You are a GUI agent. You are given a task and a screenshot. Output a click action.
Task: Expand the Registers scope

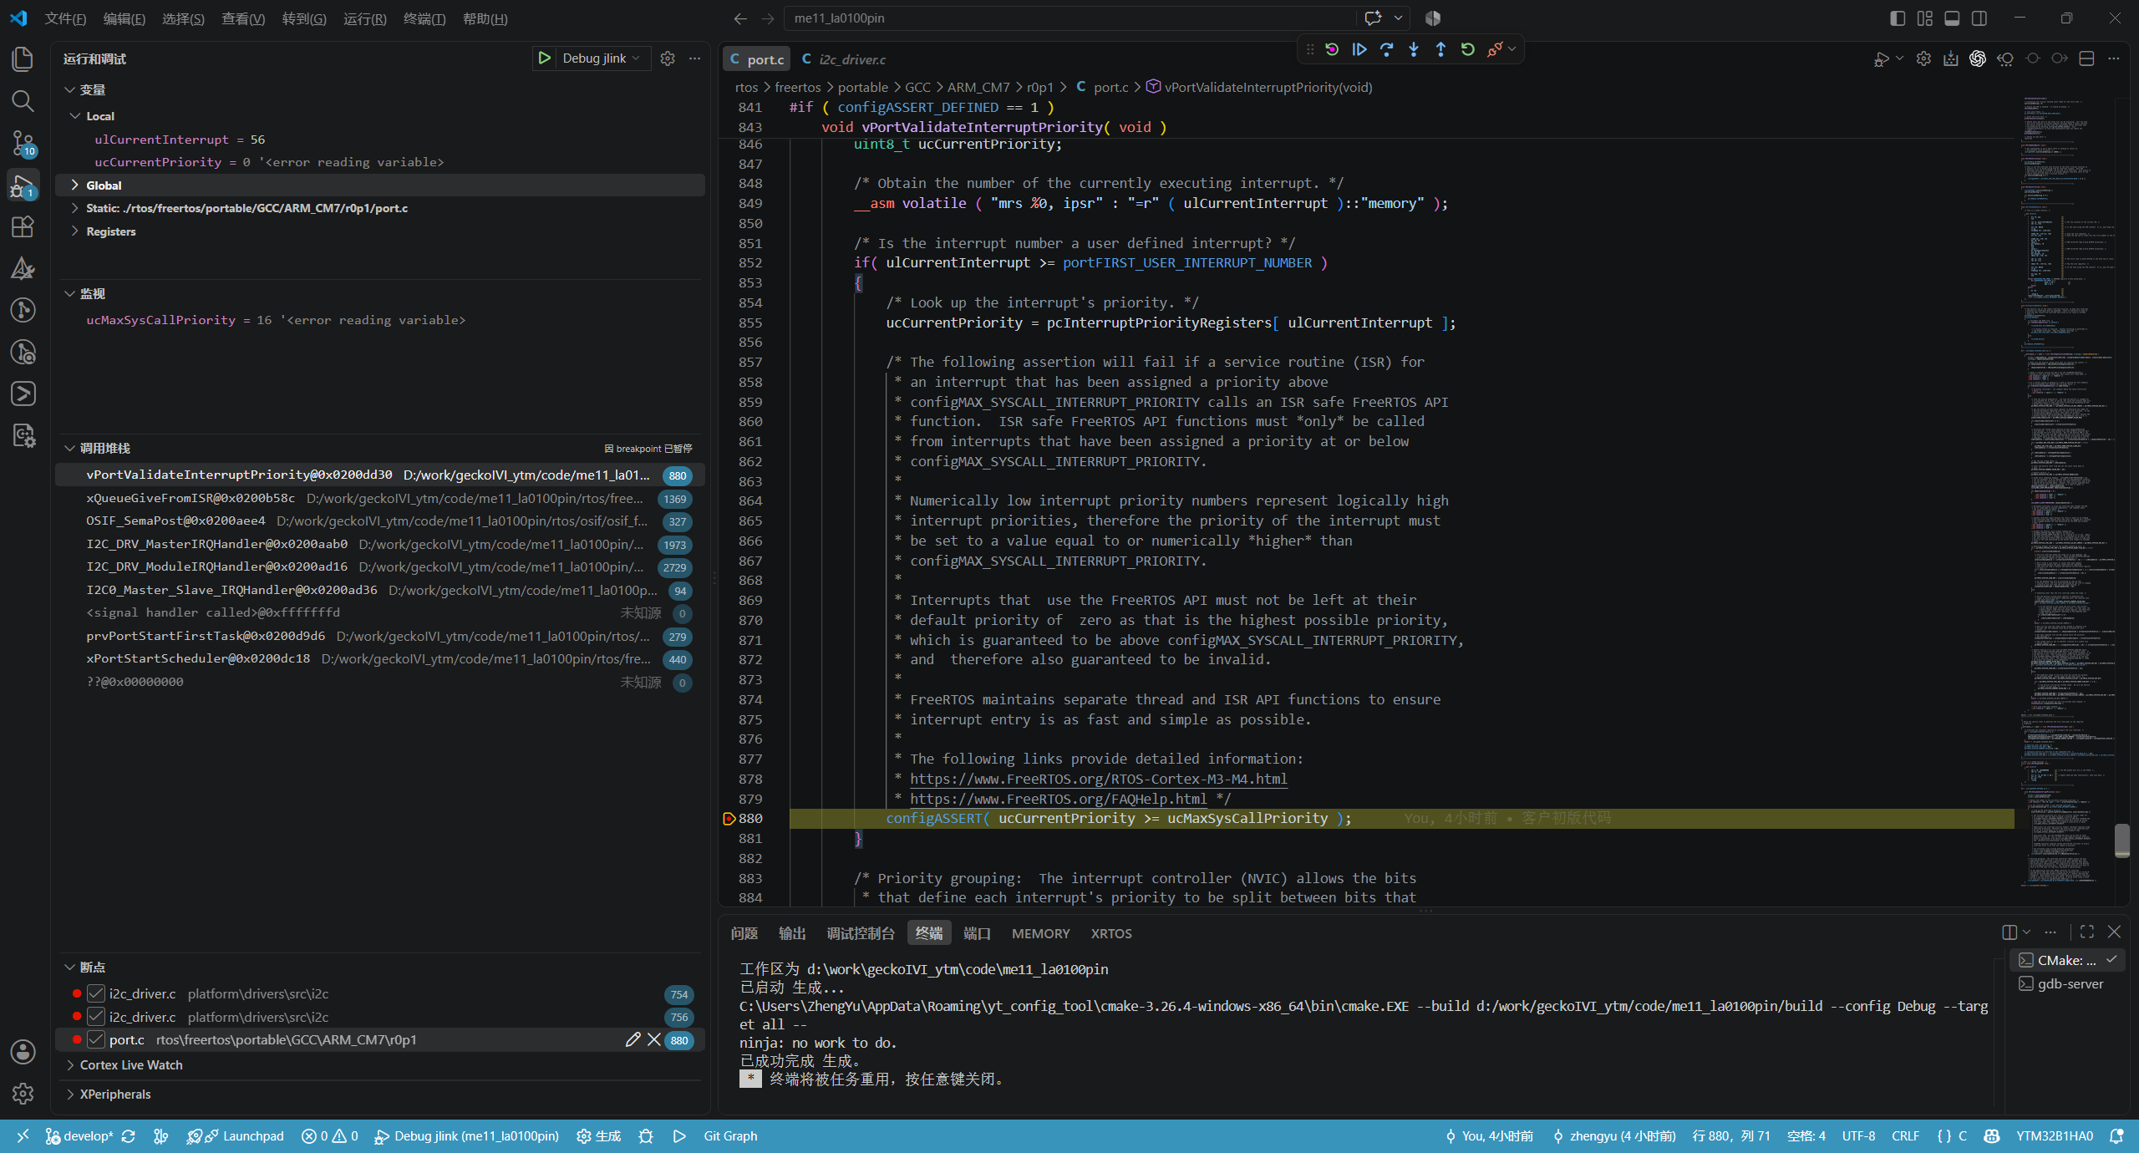tap(75, 231)
